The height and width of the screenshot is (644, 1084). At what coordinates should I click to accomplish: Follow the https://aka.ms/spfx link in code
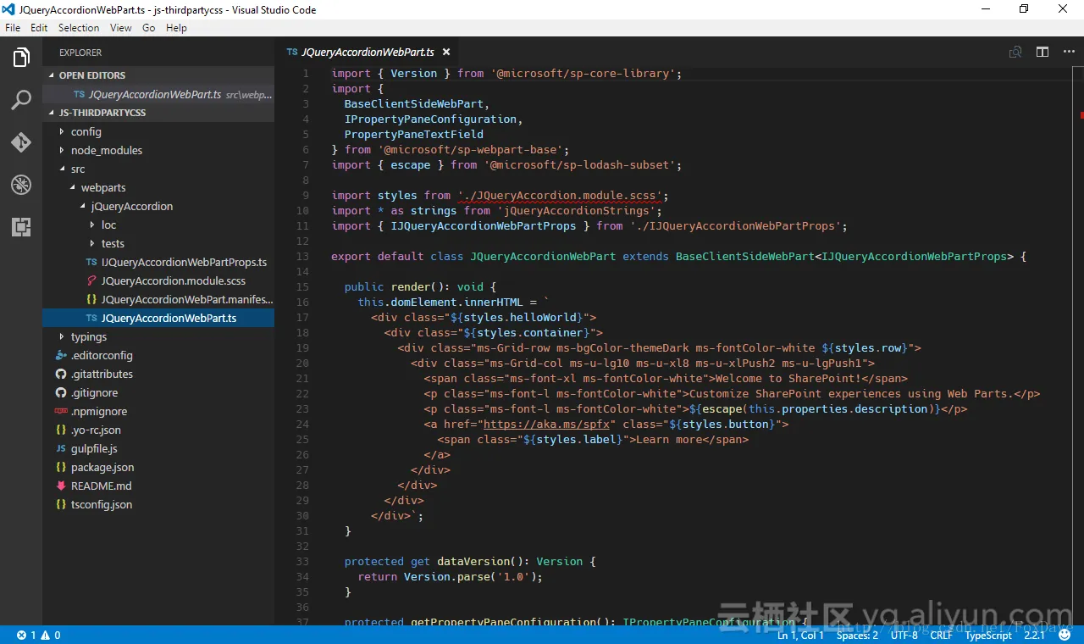[546, 424]
